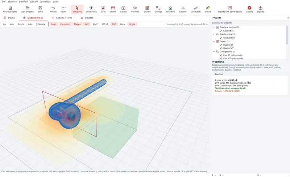The height and width of the screenshot is (177, 290).
Task: Undock the Progetto panel icon
Action: tap(288, 18)
